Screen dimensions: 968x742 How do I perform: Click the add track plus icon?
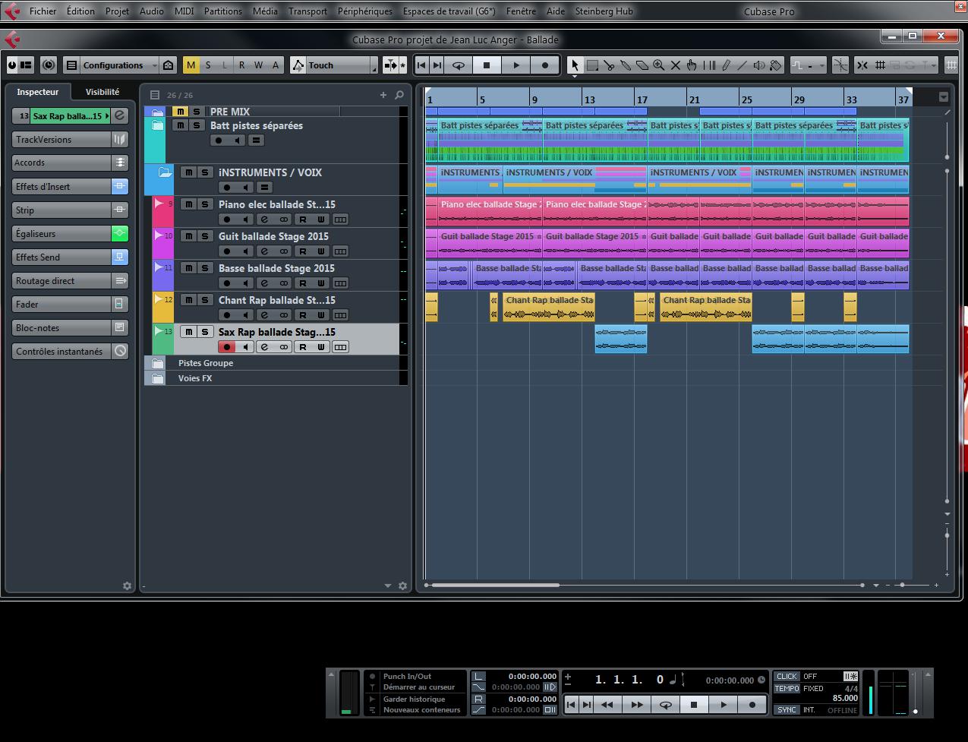pyautogui.click(x=383, y=95)
